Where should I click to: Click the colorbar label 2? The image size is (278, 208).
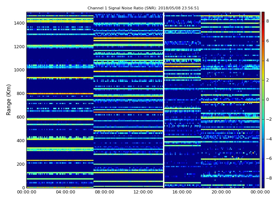268,80
